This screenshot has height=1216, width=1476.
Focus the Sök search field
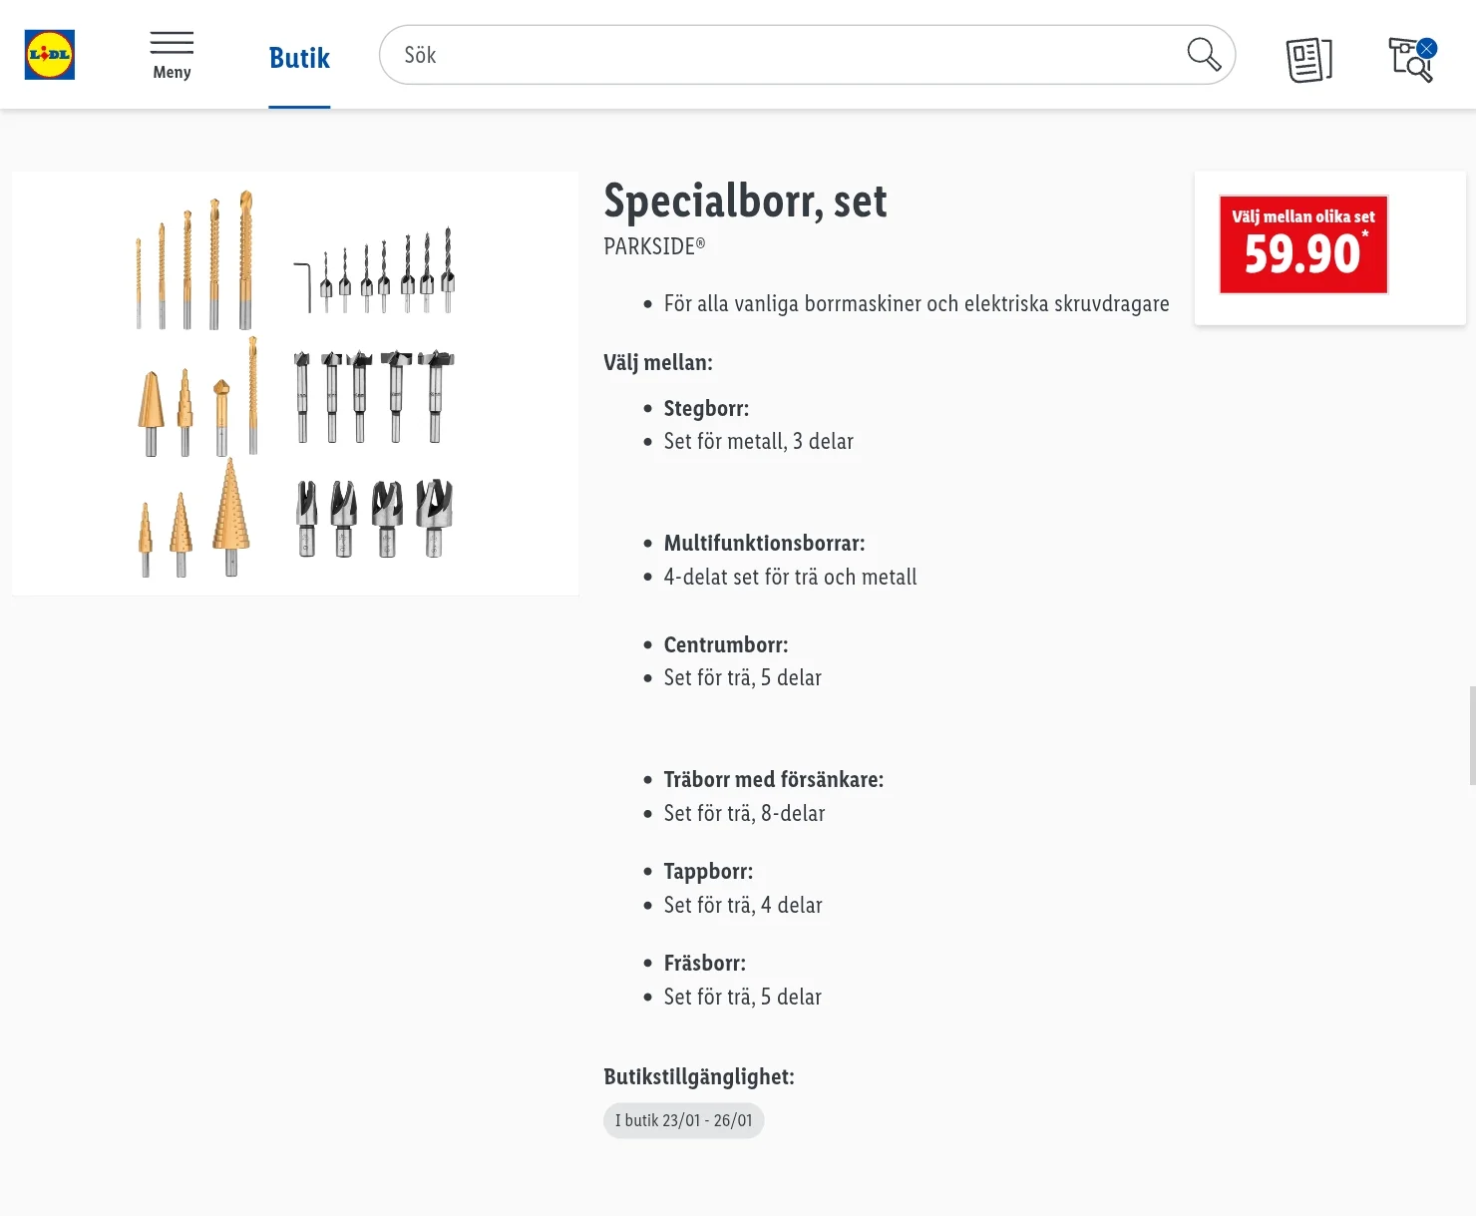tap(778, 55)
